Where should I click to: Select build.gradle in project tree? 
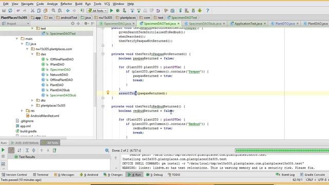(28, 131)
